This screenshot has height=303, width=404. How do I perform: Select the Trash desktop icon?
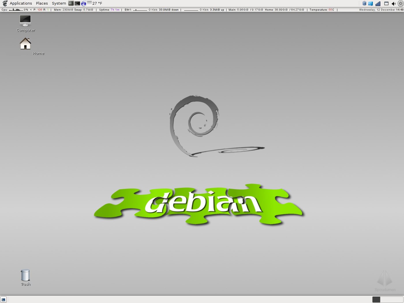tap(25, 278)
